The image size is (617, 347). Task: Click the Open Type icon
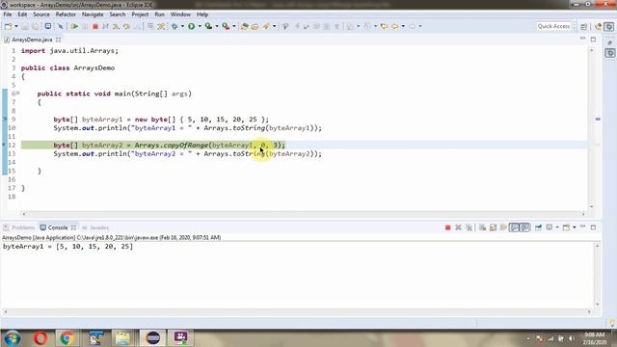[x=244, y=26]
